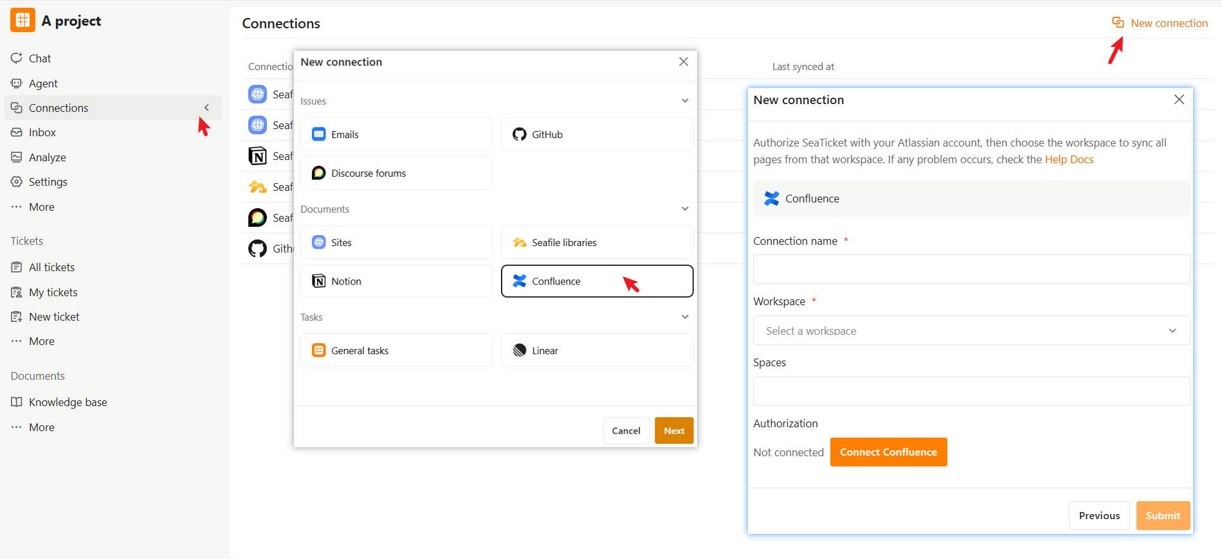This screenshot has height=559, width=1222.
Task: Click the Connection name input field
Action: click(x=971, y=269)
